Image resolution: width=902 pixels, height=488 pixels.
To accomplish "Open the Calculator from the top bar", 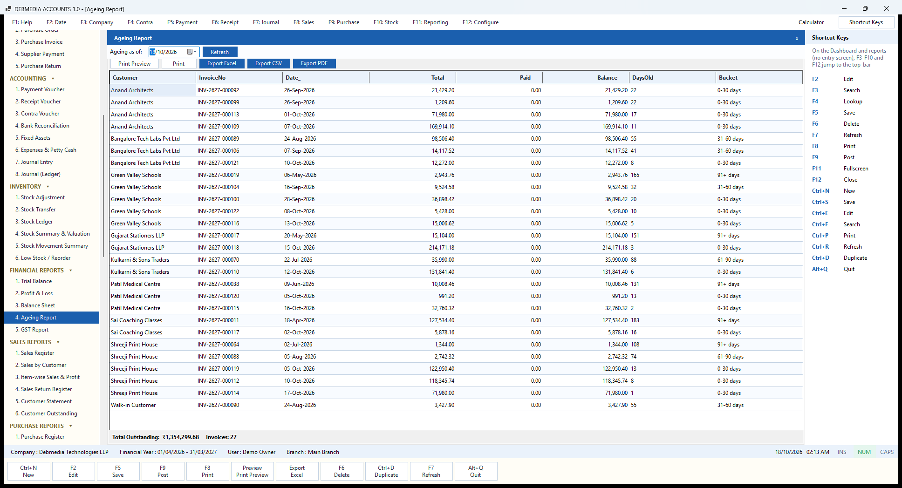I will pos(811,22).
